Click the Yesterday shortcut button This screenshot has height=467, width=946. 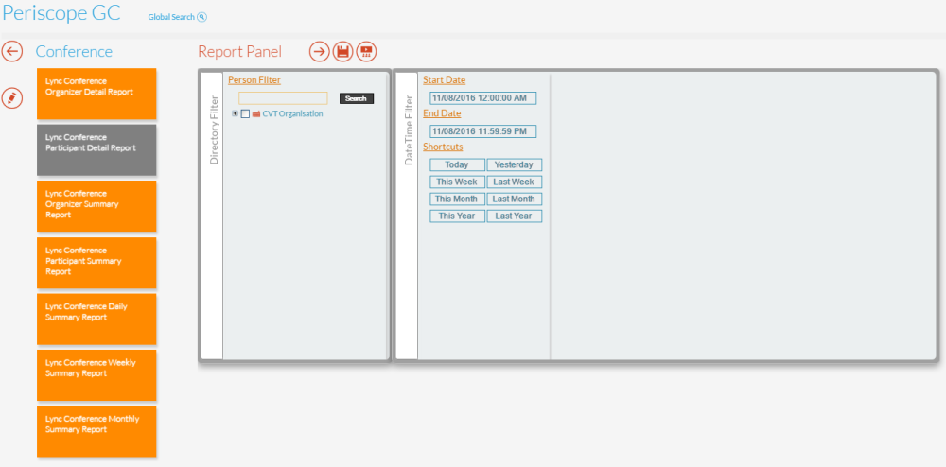pos(514,165)
